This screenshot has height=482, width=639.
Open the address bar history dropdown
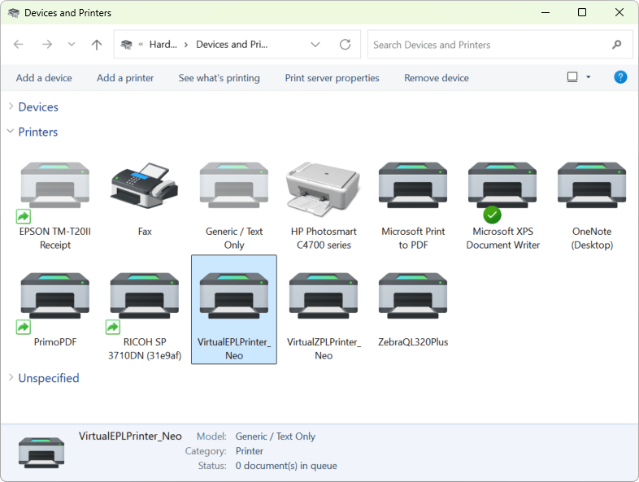coord(315,45)
